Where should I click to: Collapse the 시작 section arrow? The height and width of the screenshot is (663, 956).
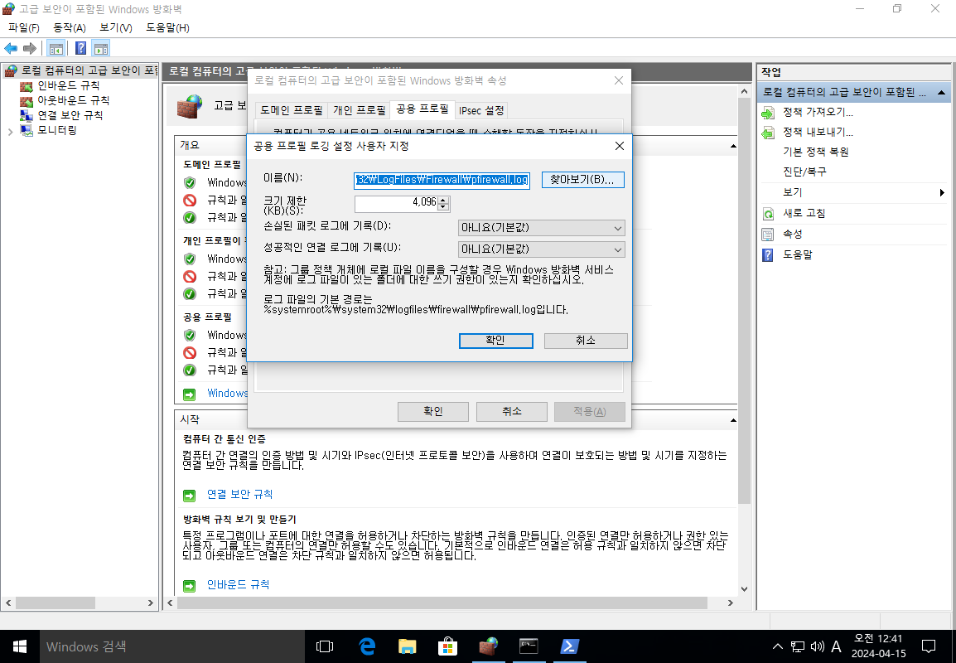click(733, 421)
